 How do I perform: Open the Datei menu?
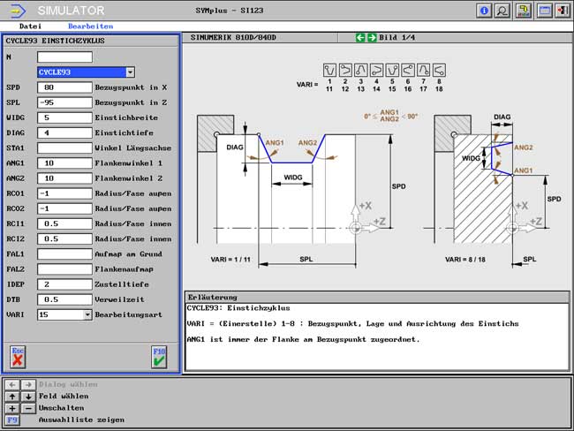[x=30, y=26]
